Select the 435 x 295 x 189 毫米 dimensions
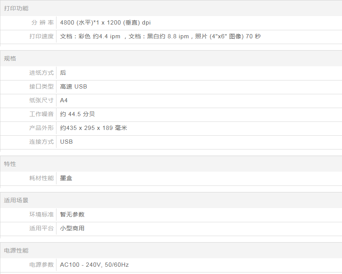 93,128
